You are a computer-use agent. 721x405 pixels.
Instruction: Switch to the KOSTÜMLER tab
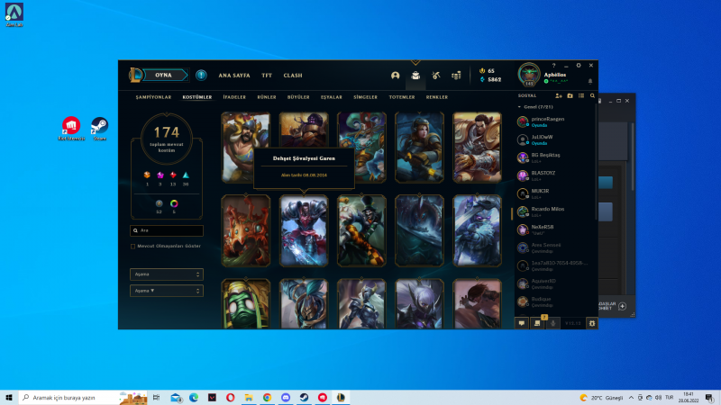tap(196, 97)
